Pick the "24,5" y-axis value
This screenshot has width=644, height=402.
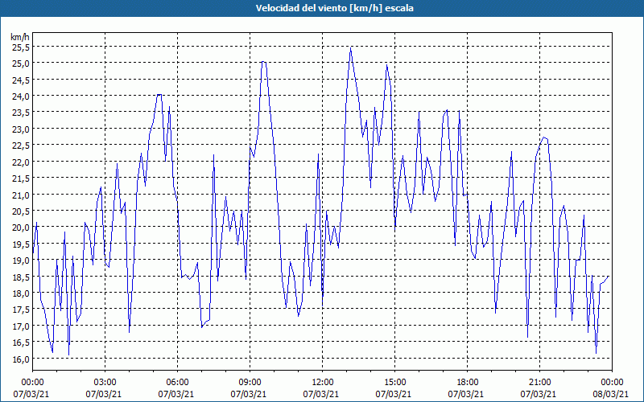tap(20, 80)
